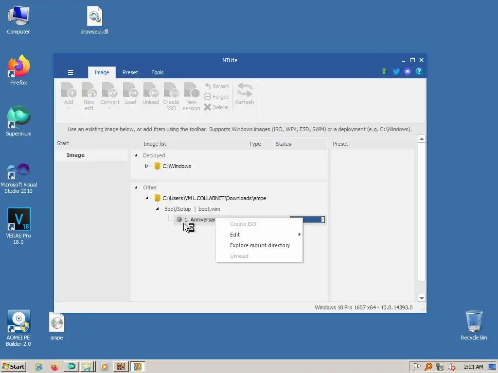The image size is (498, 373).
Task: Click the New edit toolbar icon
Action: click(x=89, y=90)
